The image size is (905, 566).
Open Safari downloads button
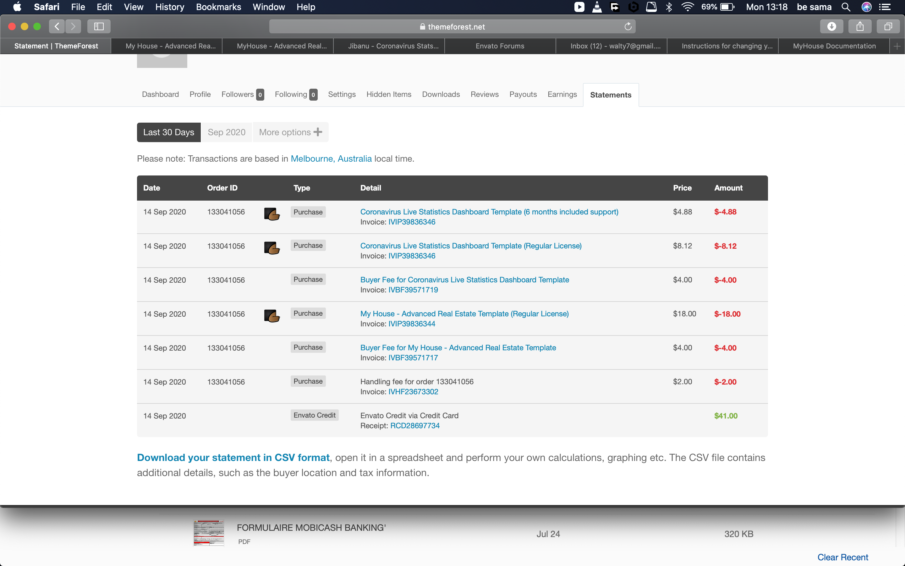coord(831,26)
